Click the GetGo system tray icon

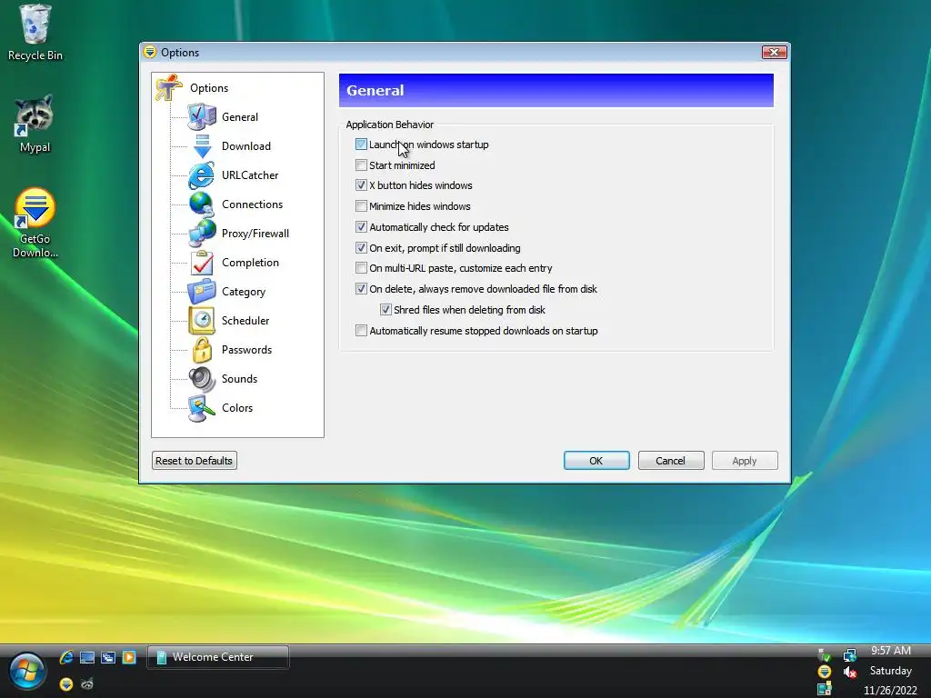click(x=824, y=672)
